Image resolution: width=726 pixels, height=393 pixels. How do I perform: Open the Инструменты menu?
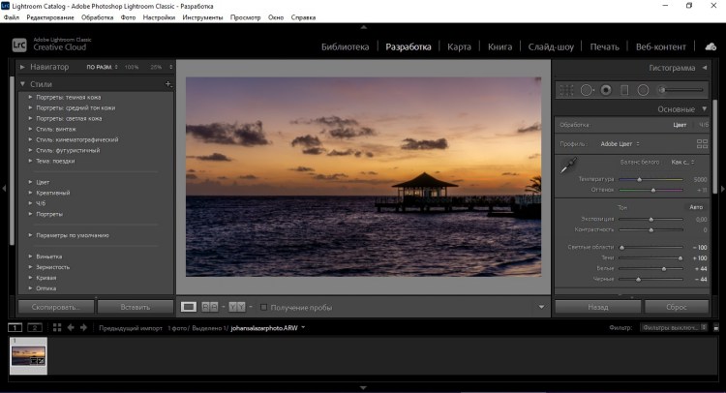[202, 17]
